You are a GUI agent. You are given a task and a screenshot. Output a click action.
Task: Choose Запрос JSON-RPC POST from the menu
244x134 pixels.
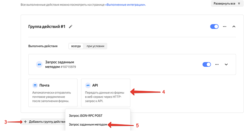point(86,116)
